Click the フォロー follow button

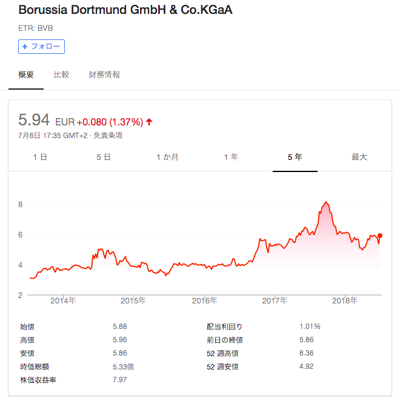41,47
